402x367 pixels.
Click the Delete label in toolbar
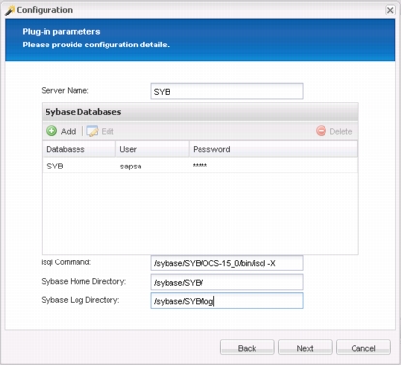point(341,131)
